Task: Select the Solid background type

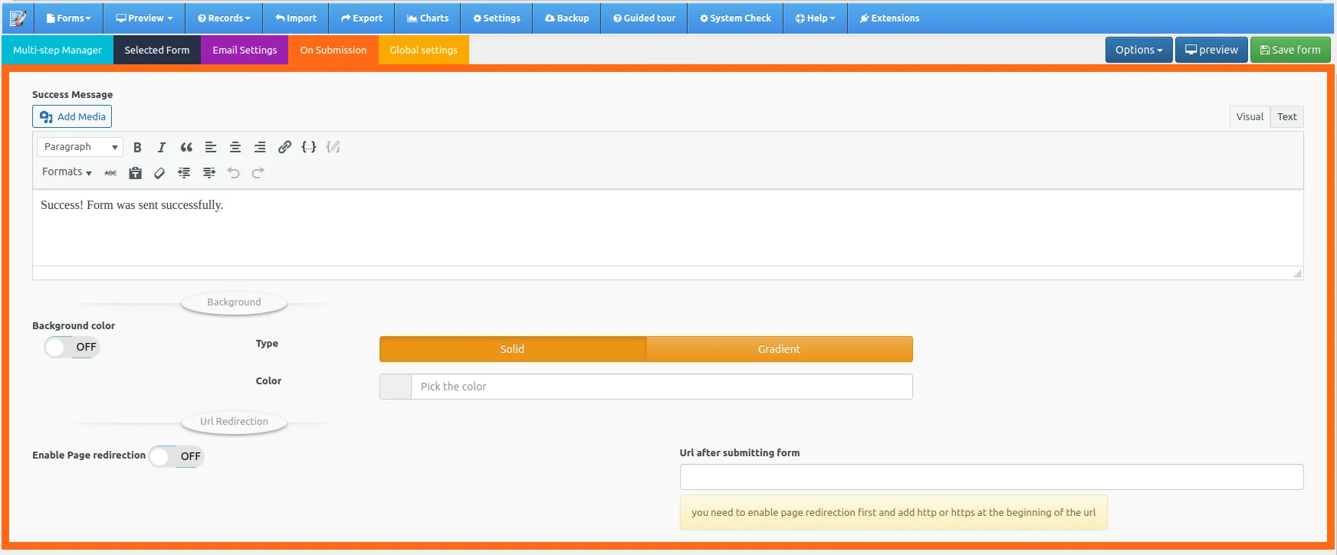Action: pos(512,349)
